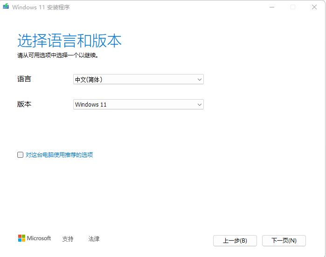This screenshot has height=257, width=326.
Task: Expand the 版本 dropdown arrow
Action: tap(200, 105)
